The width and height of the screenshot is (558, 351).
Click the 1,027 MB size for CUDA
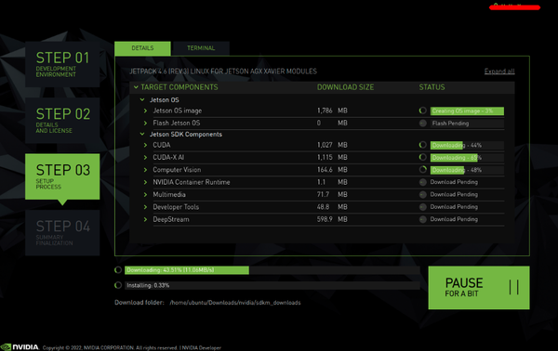tap(332, 145)
